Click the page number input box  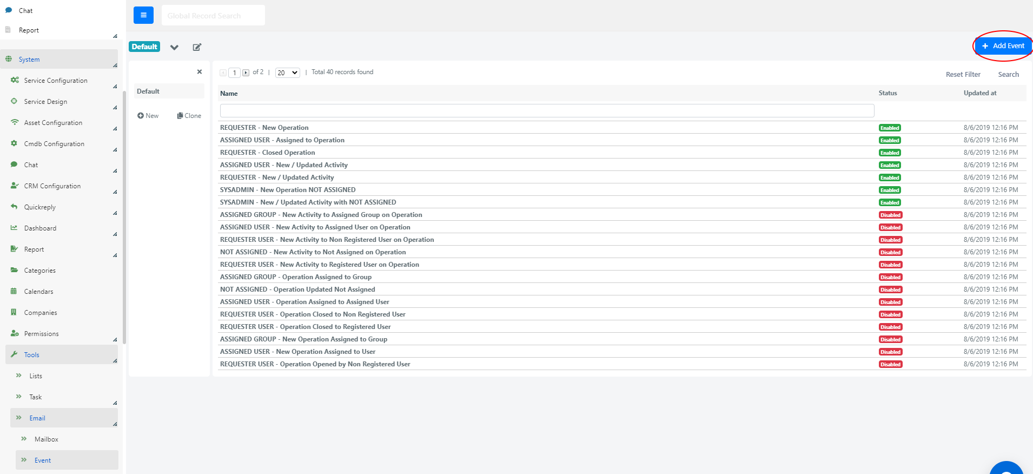point(234,73)
